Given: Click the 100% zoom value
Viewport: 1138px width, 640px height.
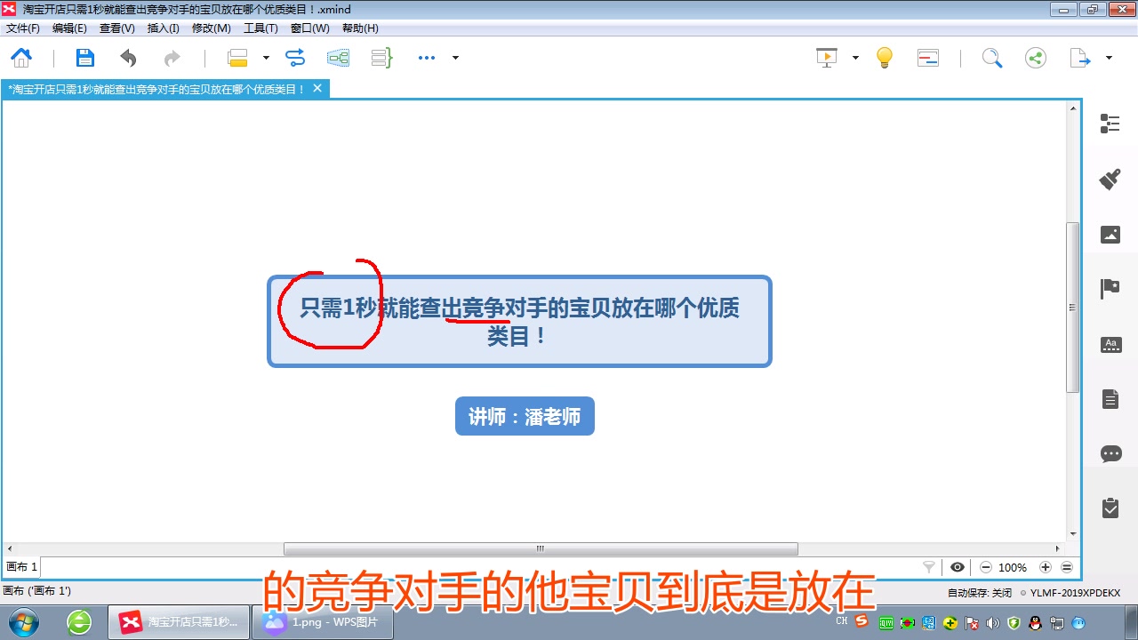Looking at the screenshot, I should (x=1013, y=567).
